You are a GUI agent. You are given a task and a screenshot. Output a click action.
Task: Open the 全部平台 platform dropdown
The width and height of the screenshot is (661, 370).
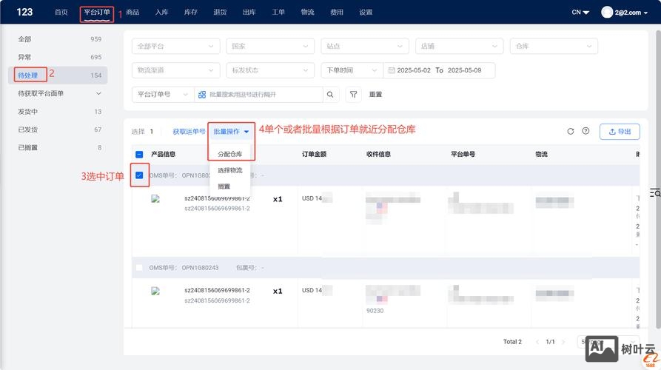175,46
